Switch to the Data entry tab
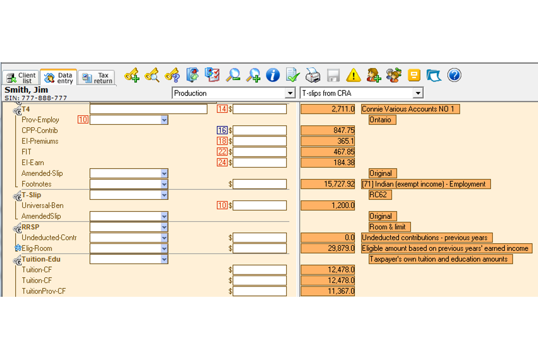The height and width of the screenshot is (359, 538). coord(59,77)
